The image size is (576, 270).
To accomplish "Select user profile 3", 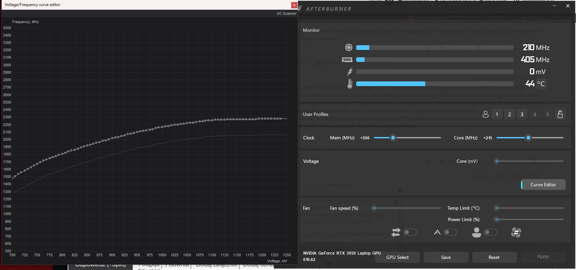I will 522,114.
